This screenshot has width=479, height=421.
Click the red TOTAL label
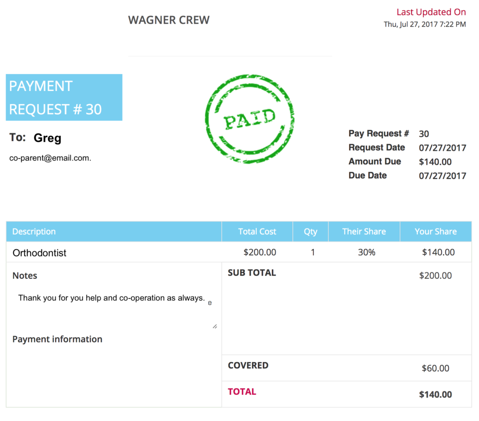click(x=242, y=391)
